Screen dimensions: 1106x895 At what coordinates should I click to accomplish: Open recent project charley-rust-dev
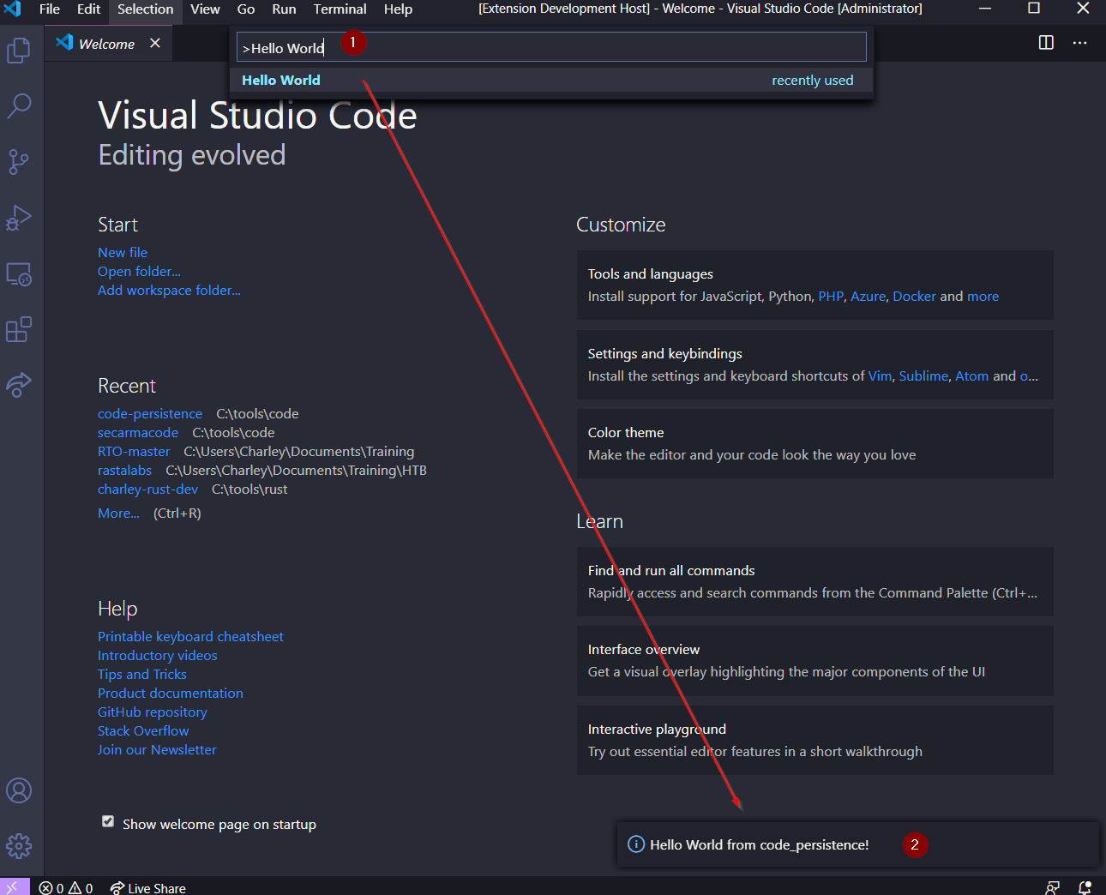coord(147,490)
